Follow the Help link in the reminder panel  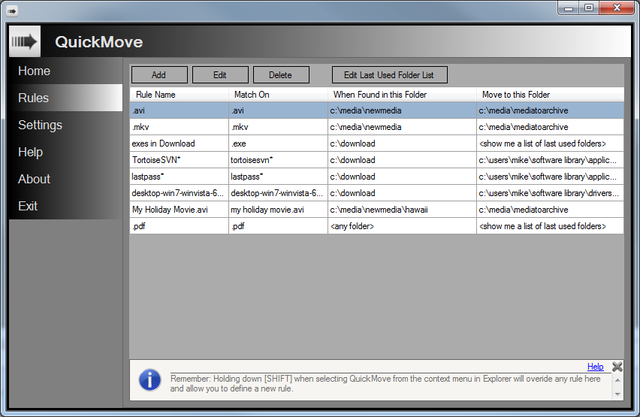tap(595, 367)
